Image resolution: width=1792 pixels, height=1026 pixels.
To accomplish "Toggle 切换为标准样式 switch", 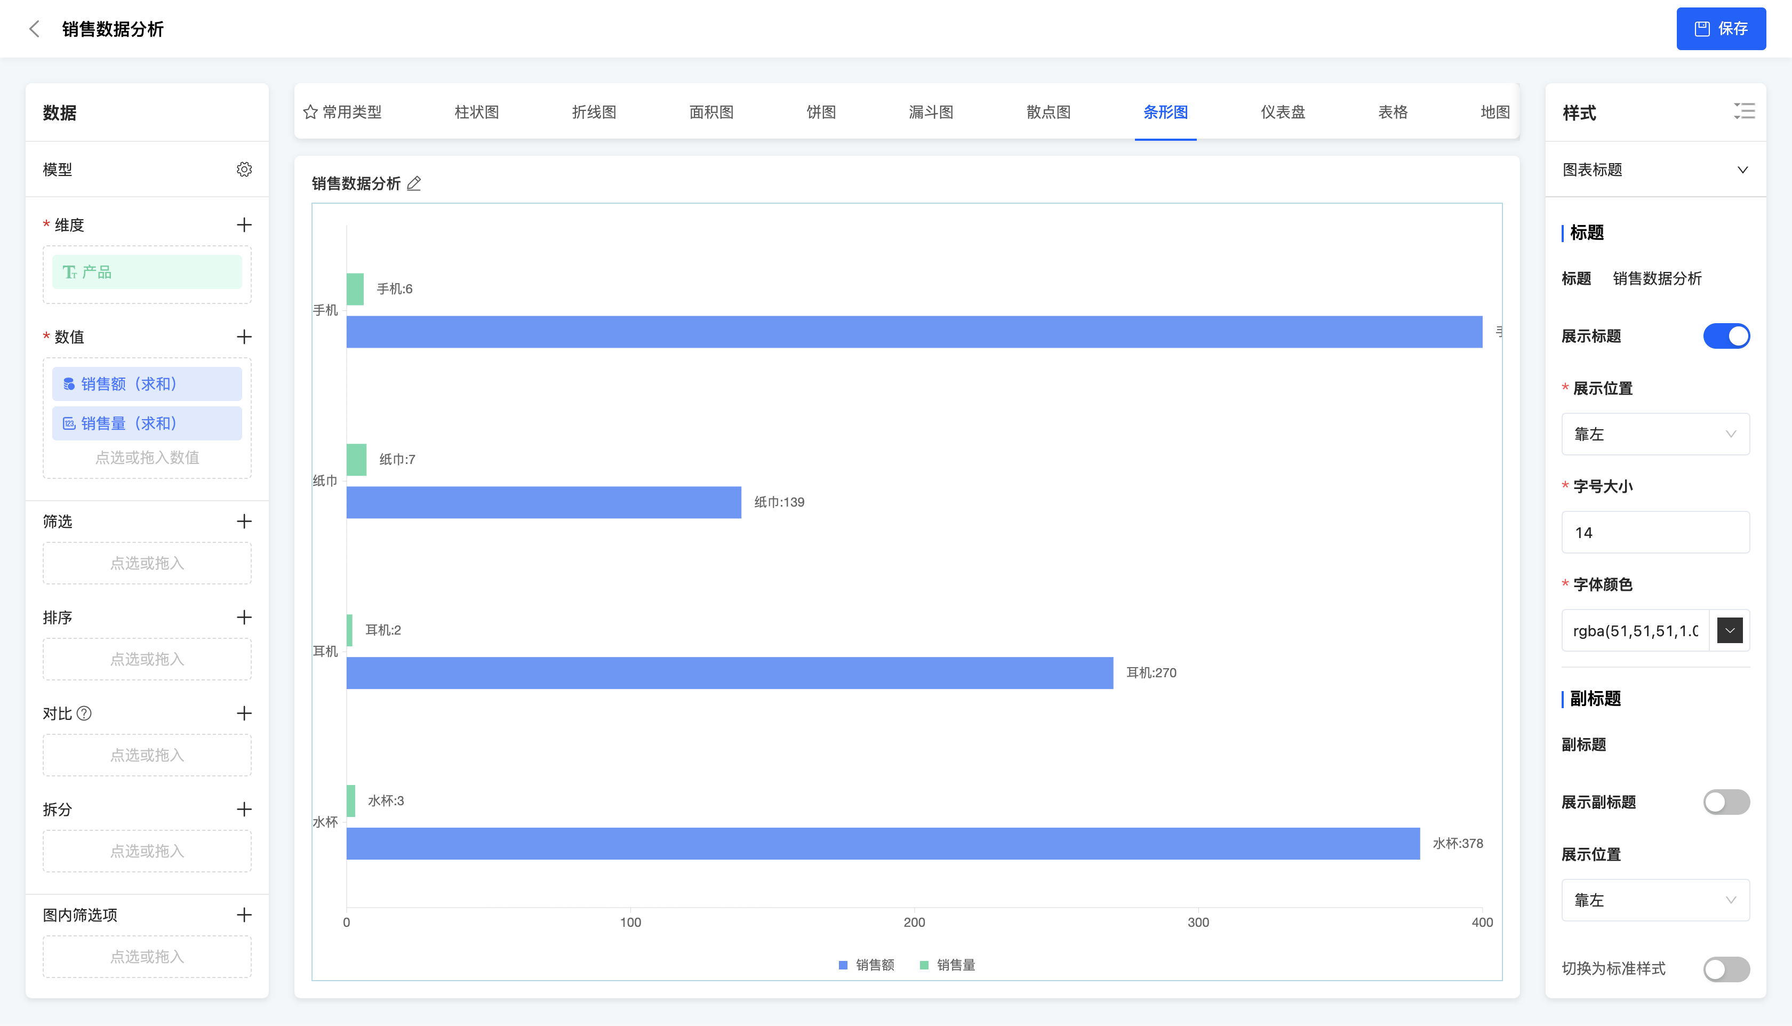I will pos(1726,969).
